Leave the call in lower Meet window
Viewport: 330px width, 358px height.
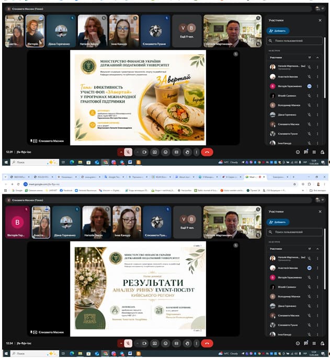pyautogui.click(x=207, y=343)
